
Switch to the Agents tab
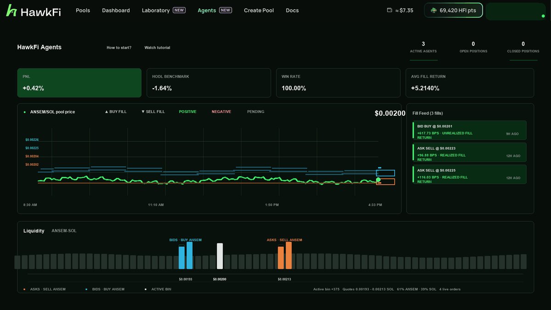[x=214, y=10]
